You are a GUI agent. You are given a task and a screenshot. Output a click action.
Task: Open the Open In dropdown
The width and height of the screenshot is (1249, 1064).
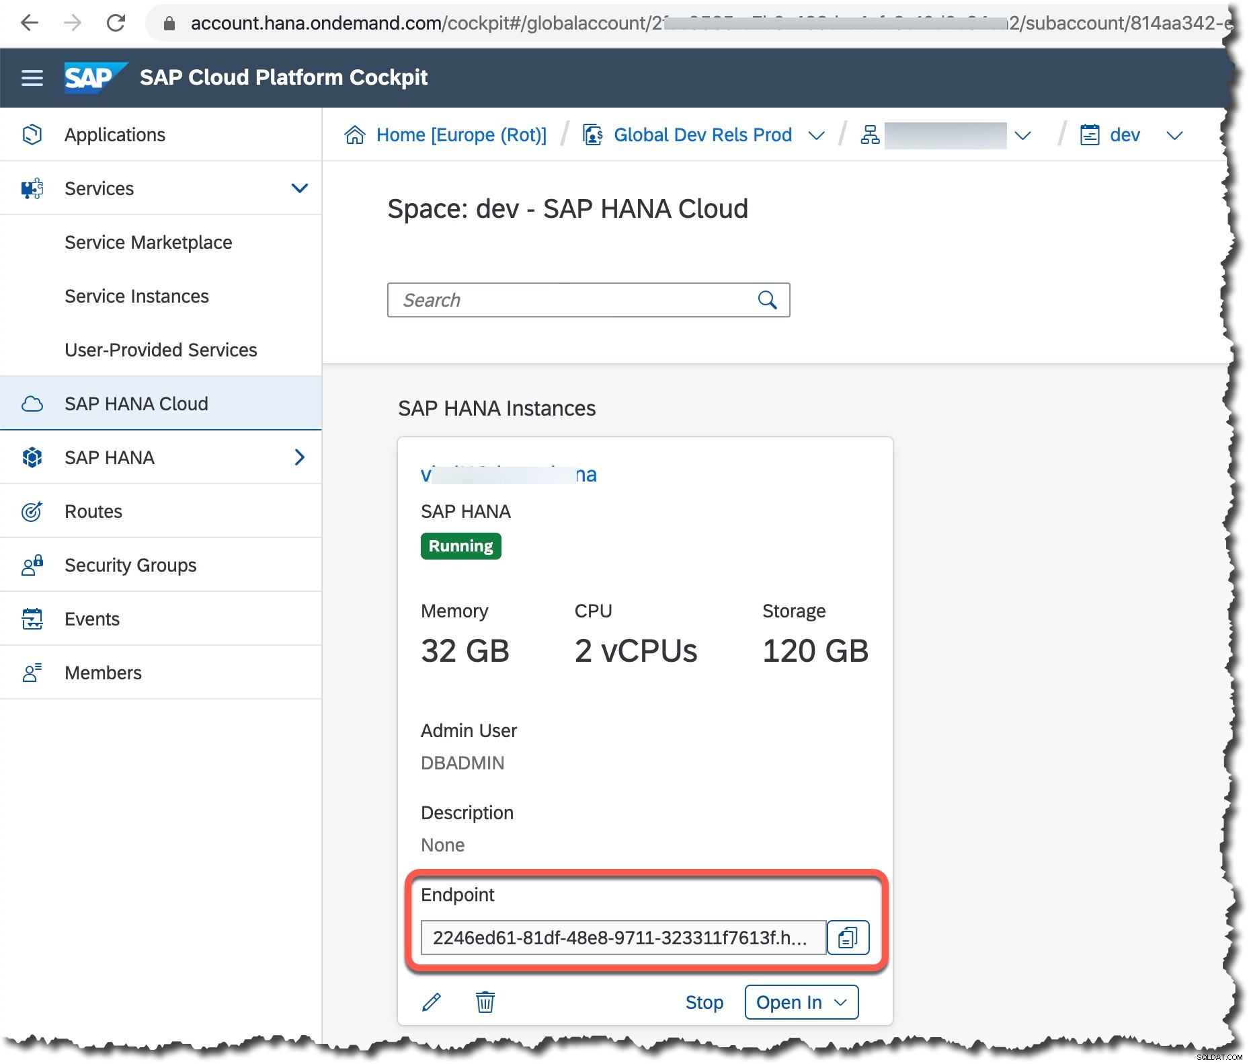[x=801, y=1002]
